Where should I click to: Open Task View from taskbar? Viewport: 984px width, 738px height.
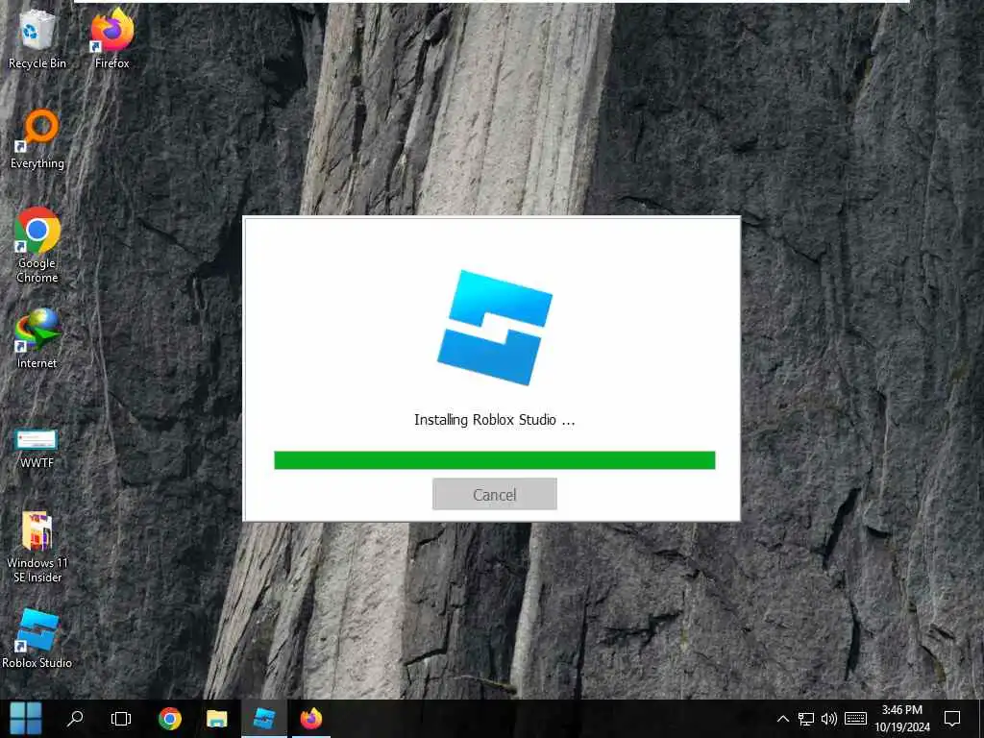[x=120, y=719]
